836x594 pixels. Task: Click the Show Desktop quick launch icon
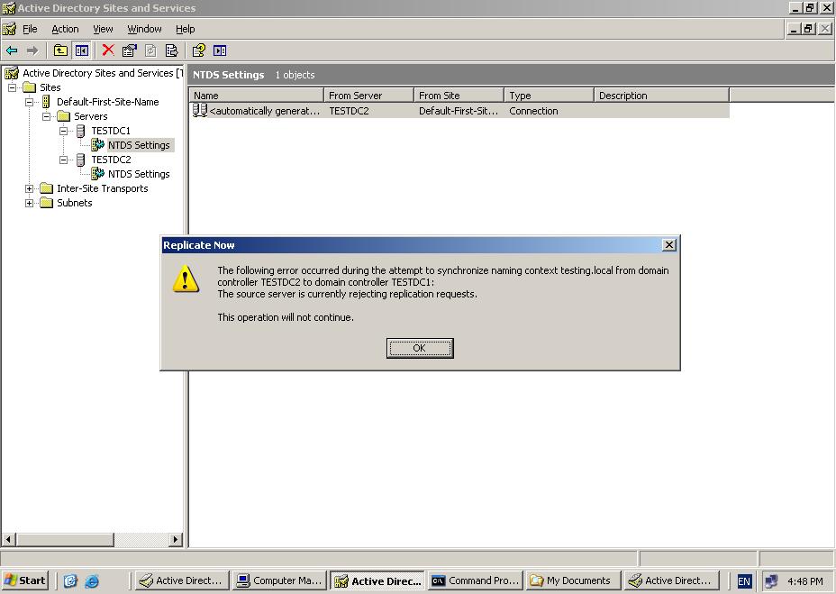(70, 580)
